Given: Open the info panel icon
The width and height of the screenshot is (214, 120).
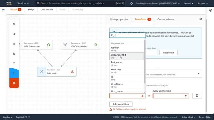Looking at the screenshot, I should pyautogui.click(x=211, y=10).
